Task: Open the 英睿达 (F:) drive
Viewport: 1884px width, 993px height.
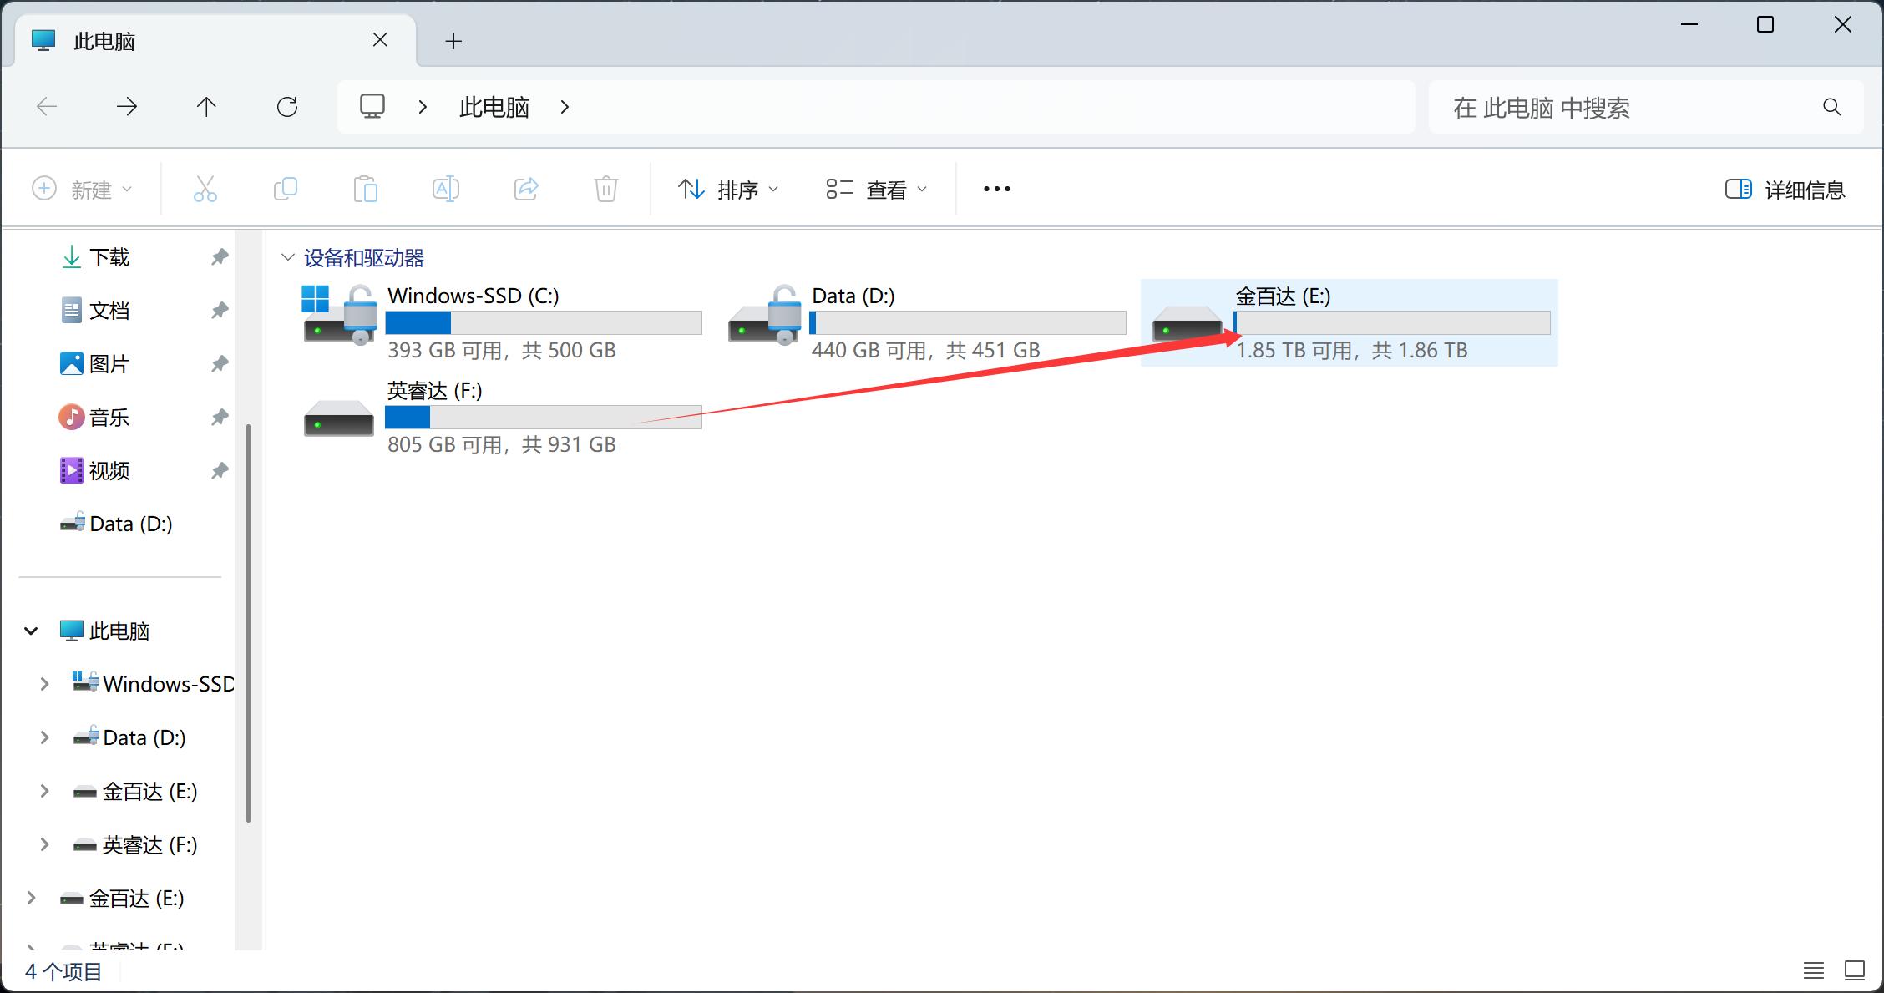Action: [340, 418]
